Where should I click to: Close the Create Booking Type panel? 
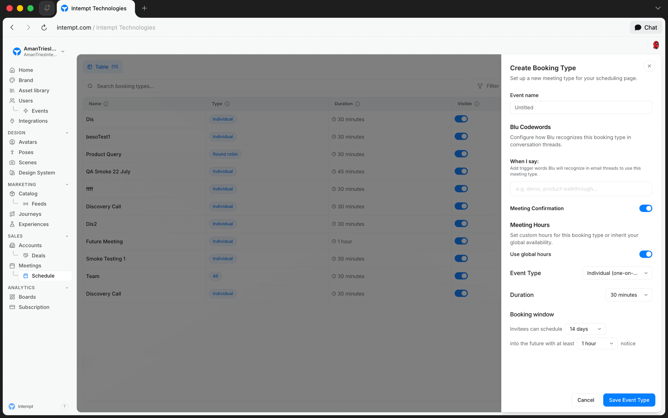(649, 66)
